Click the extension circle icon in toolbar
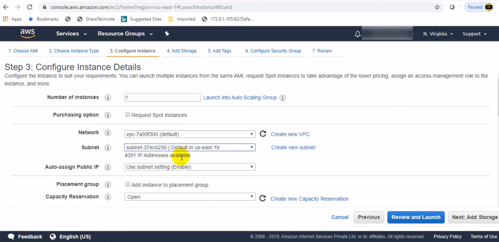 (x=452, y=7)
